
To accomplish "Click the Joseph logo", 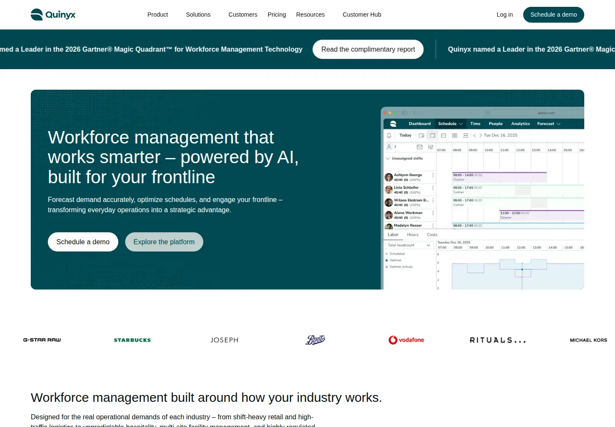I will [x=224, y=340].
